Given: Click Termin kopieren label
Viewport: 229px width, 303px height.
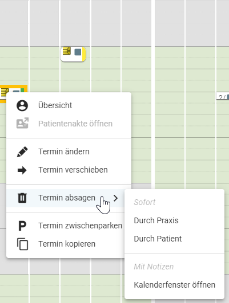Looking at the screenshot, I should click(67, 244).
